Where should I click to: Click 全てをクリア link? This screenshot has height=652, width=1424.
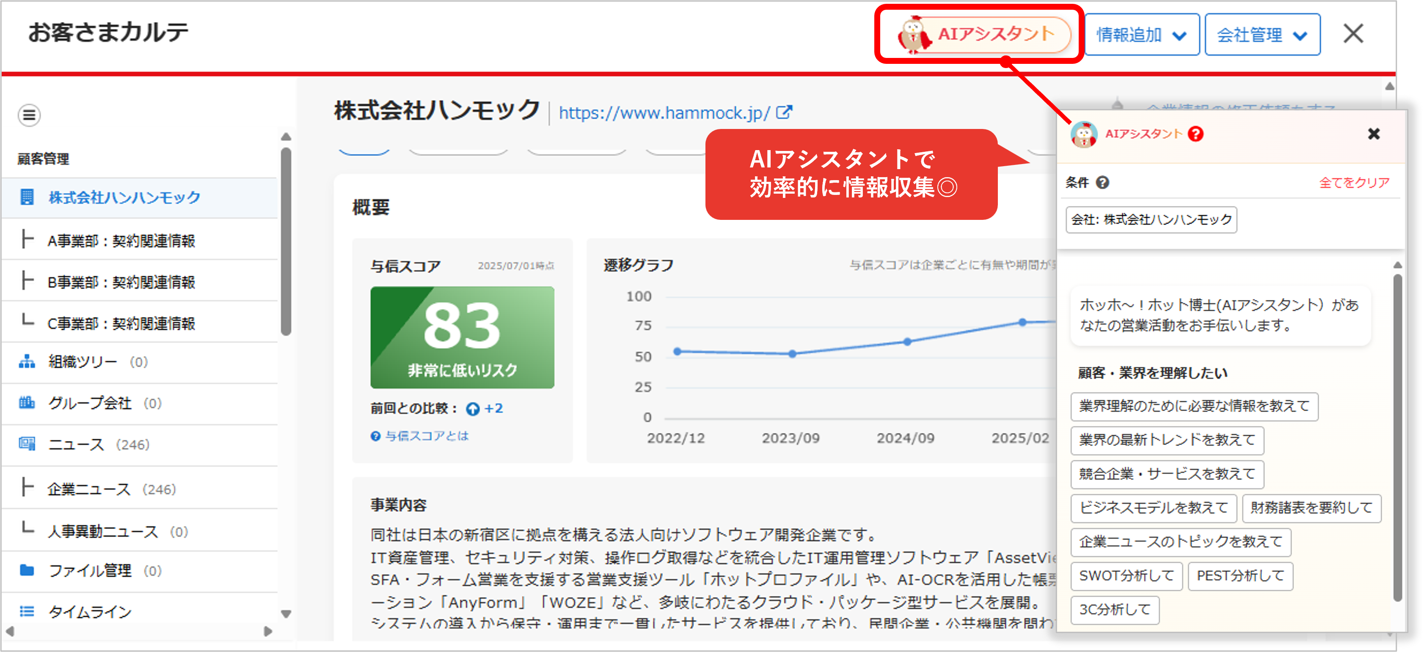pos(1354,182)
